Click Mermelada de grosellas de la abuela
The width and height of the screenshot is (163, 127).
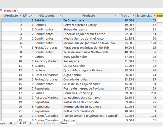tap(90, 43)
